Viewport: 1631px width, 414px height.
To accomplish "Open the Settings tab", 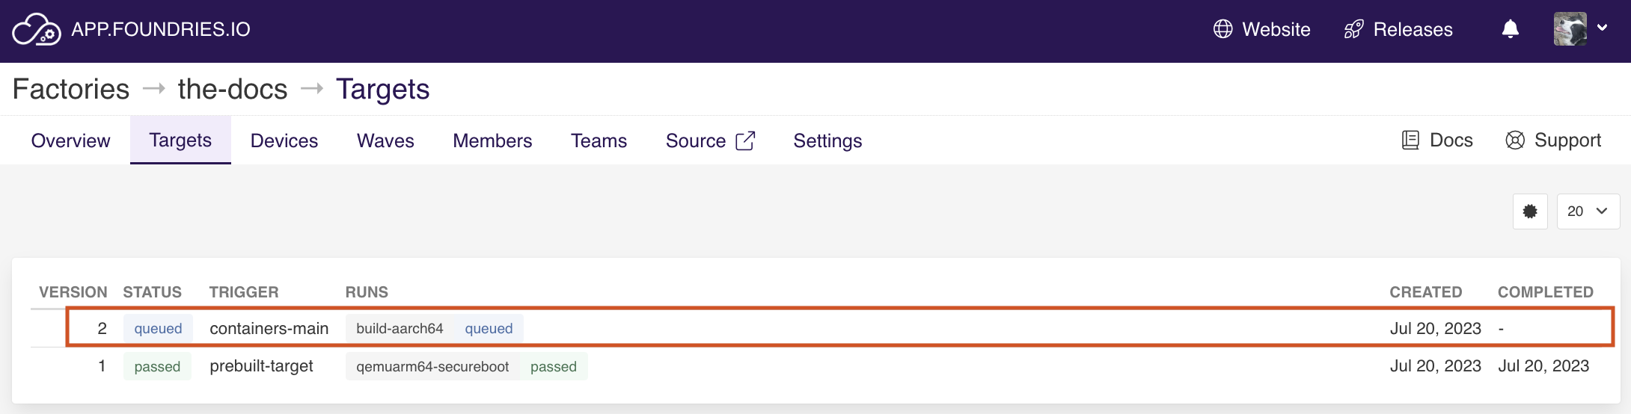I will [827, 140].
